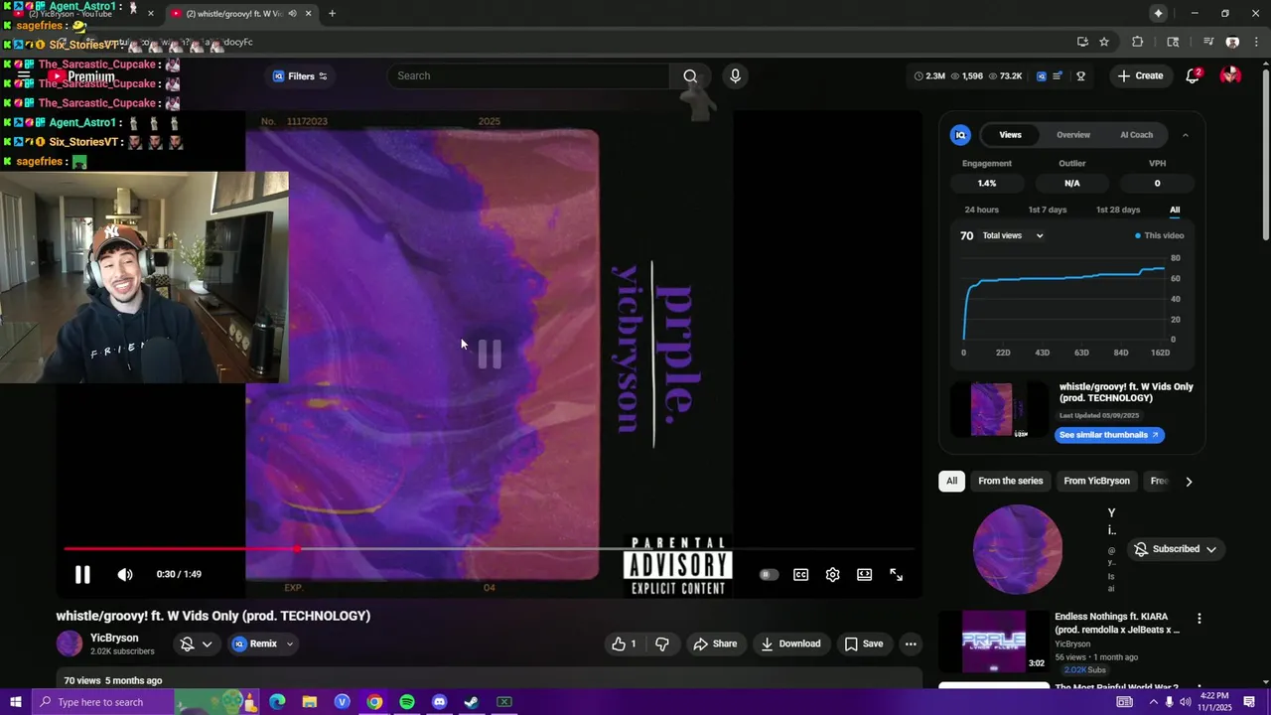Open the blue IQ extension icon in top bar
This screenshot has height=715, width=1271.
point(1041,75)
